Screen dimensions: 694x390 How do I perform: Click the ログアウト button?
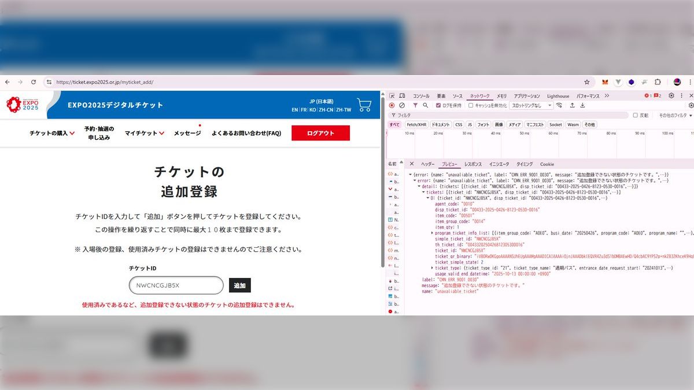click(x=320, y=132)
